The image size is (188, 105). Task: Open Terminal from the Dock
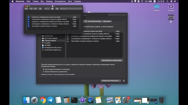(x=74, y=100)
